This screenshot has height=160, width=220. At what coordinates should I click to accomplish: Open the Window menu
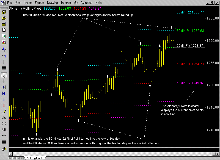pos(87,3)
